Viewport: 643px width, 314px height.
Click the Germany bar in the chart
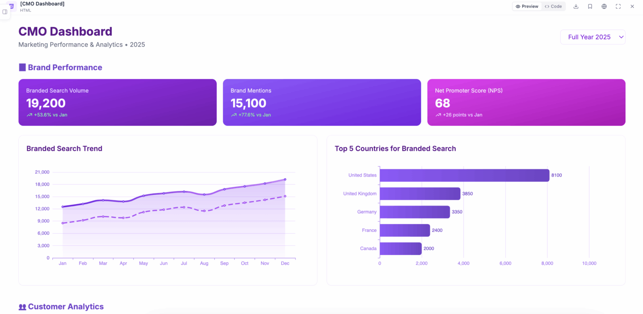[x=415, y=212]
